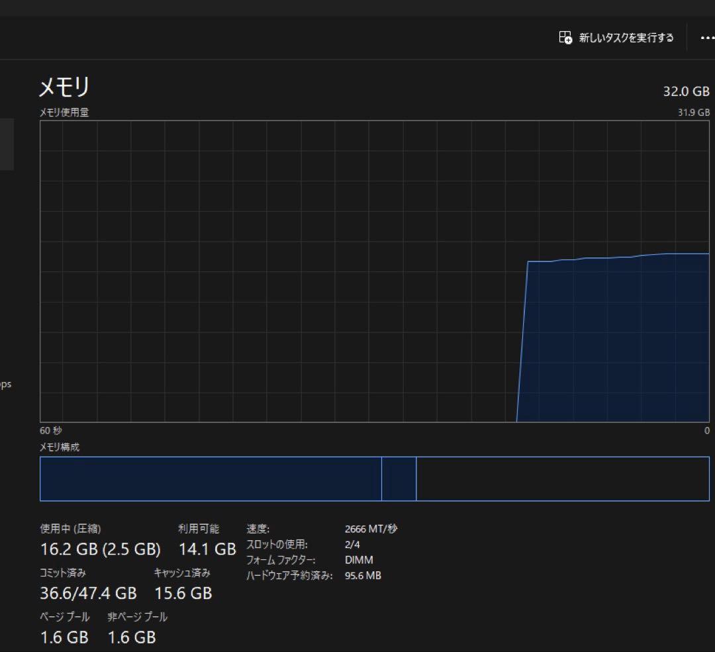Select the メモリ page heading
The image size is (715, 652).
tap(64, 86)
